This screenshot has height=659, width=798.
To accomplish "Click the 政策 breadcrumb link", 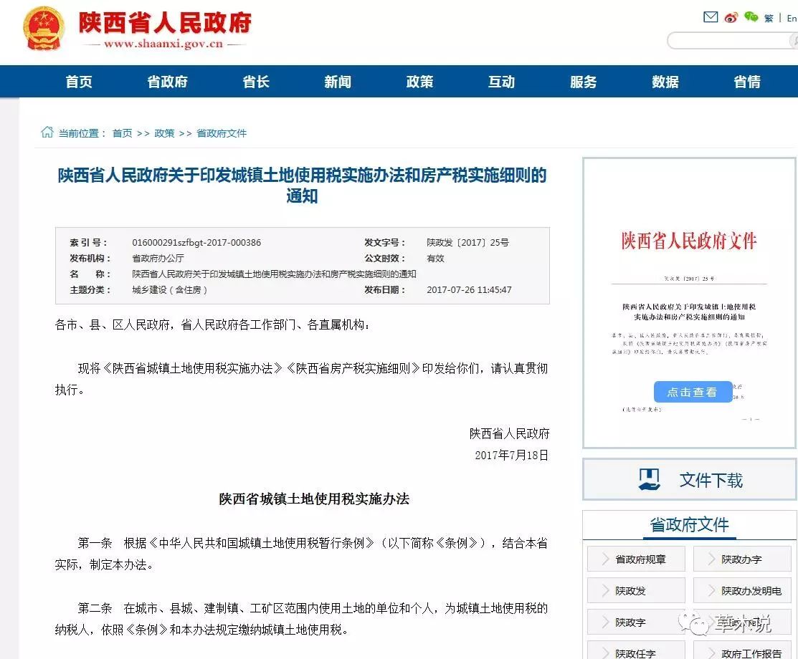I will [x=164, y=133].
